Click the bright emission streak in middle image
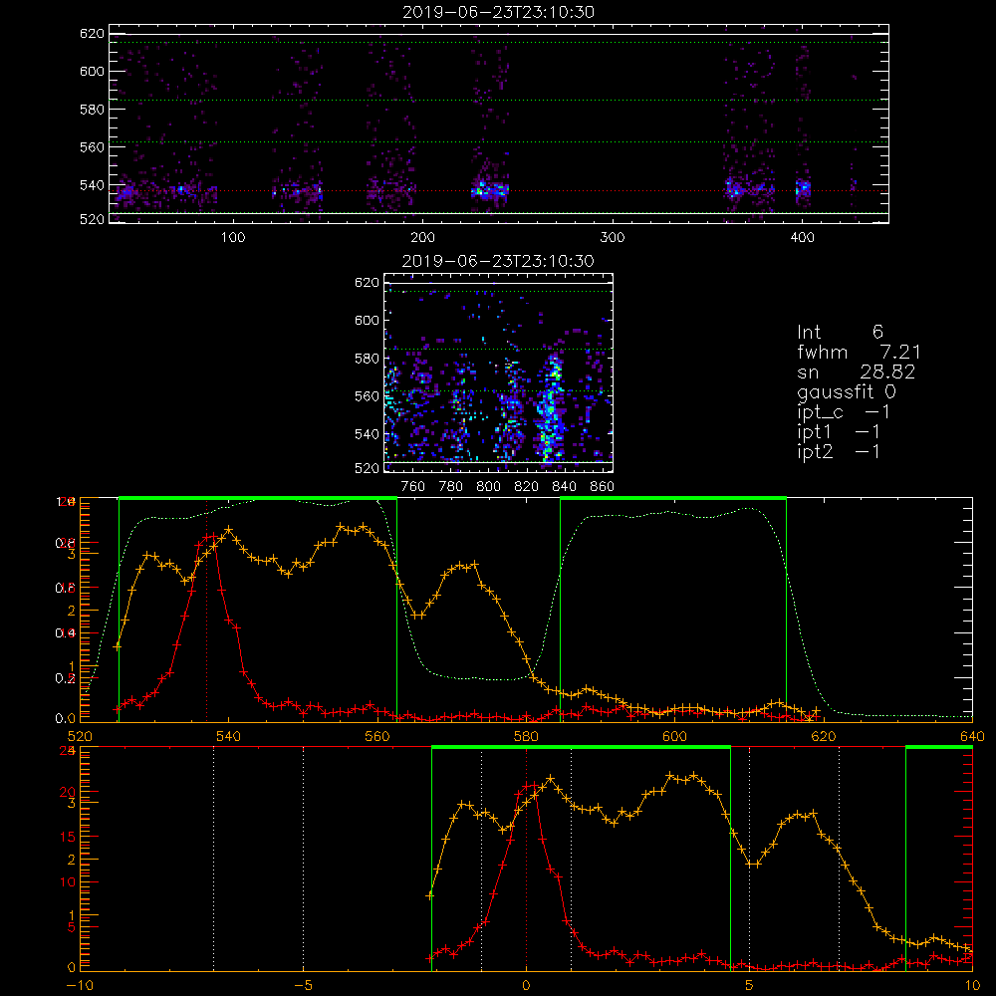 [x=550, y=406]
